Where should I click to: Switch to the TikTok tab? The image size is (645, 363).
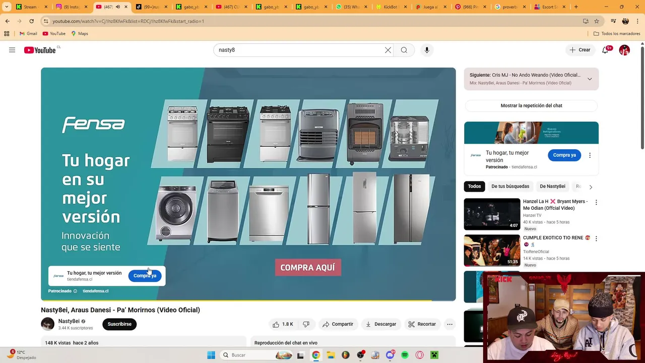tap(151, 7)
